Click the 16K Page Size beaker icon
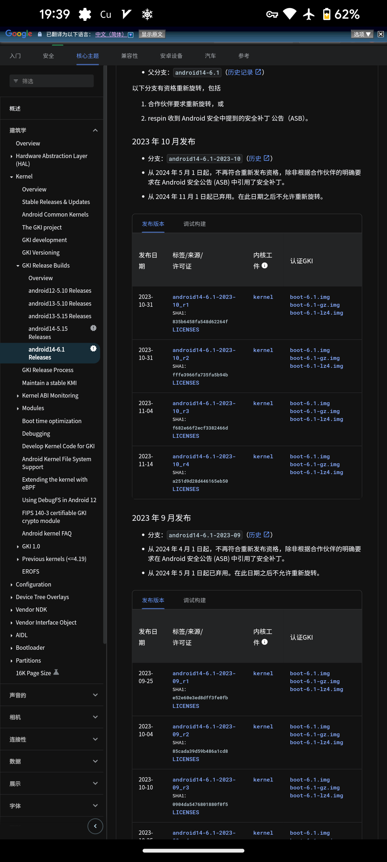387x862 pixels. click(56, 672)
